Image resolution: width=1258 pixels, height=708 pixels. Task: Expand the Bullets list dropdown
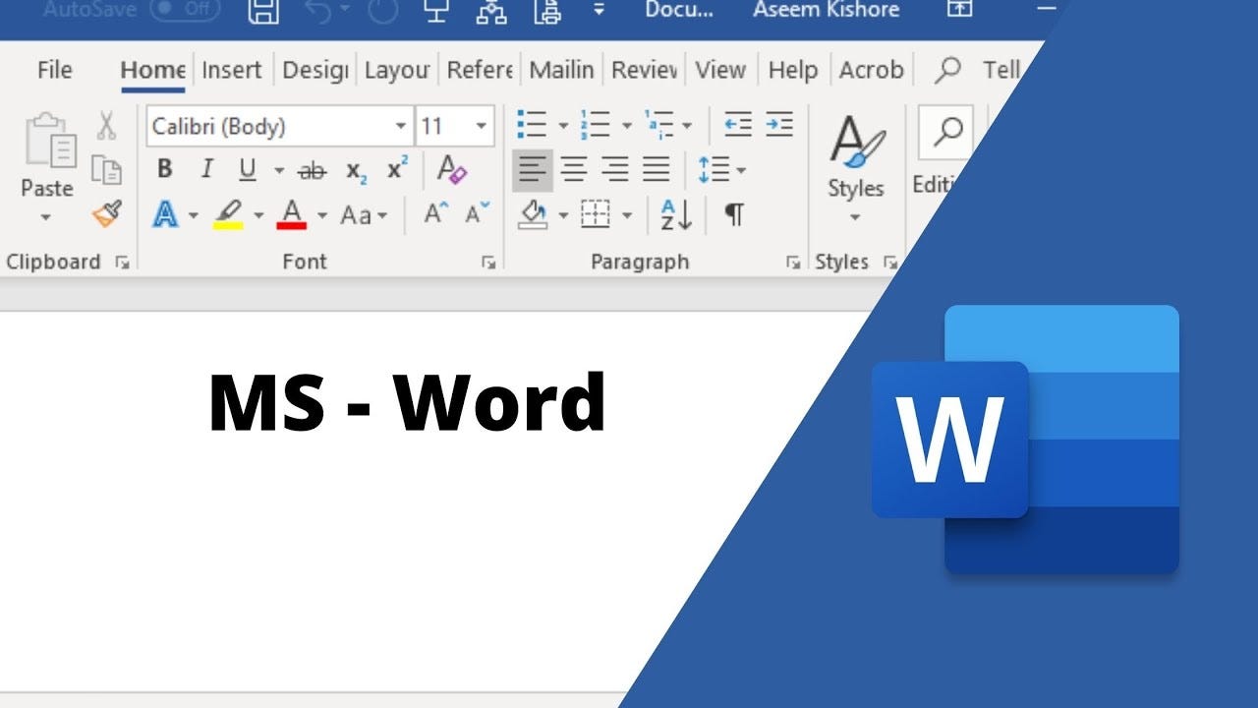562,126
